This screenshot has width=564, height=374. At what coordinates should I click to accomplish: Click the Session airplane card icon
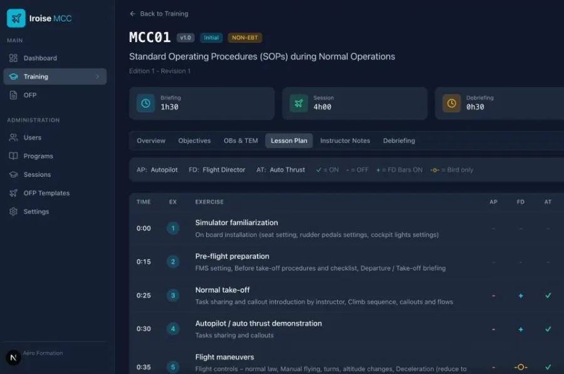point(298,103)
